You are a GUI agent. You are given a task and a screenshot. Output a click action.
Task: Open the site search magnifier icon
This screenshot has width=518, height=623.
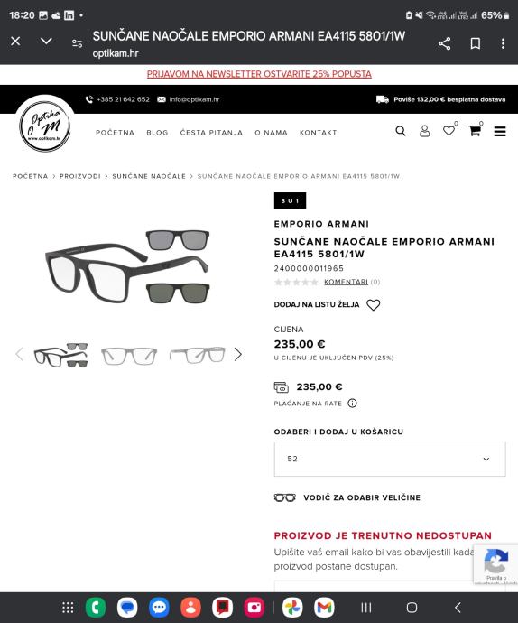[x=401, y=131]
